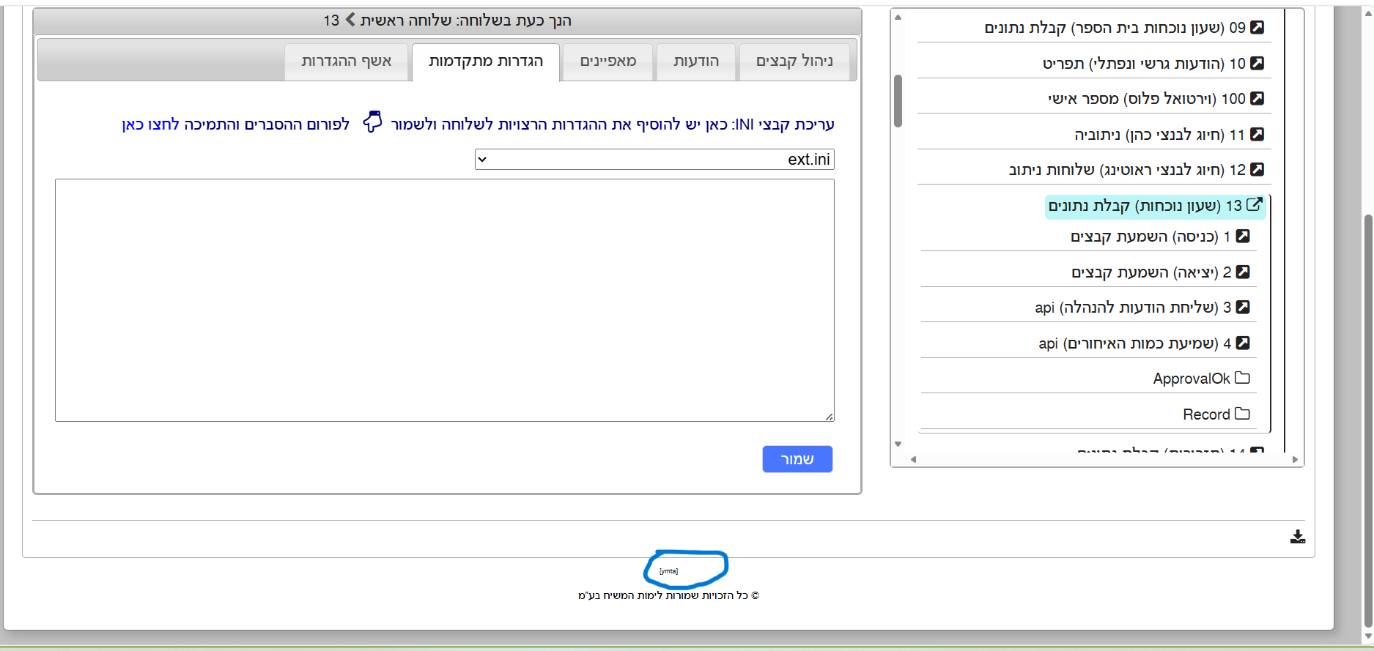Open extension 12 arrow icon

point(1257,169)
